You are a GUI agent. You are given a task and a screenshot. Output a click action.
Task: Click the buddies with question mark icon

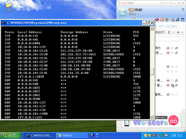pos(173,20)
